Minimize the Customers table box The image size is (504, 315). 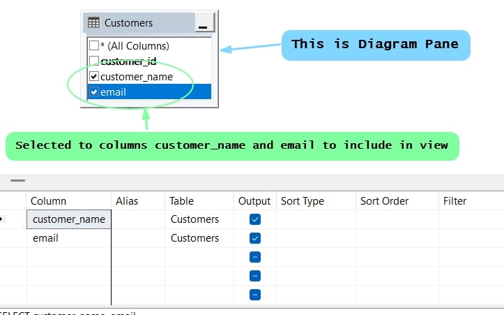pos(204,22)
